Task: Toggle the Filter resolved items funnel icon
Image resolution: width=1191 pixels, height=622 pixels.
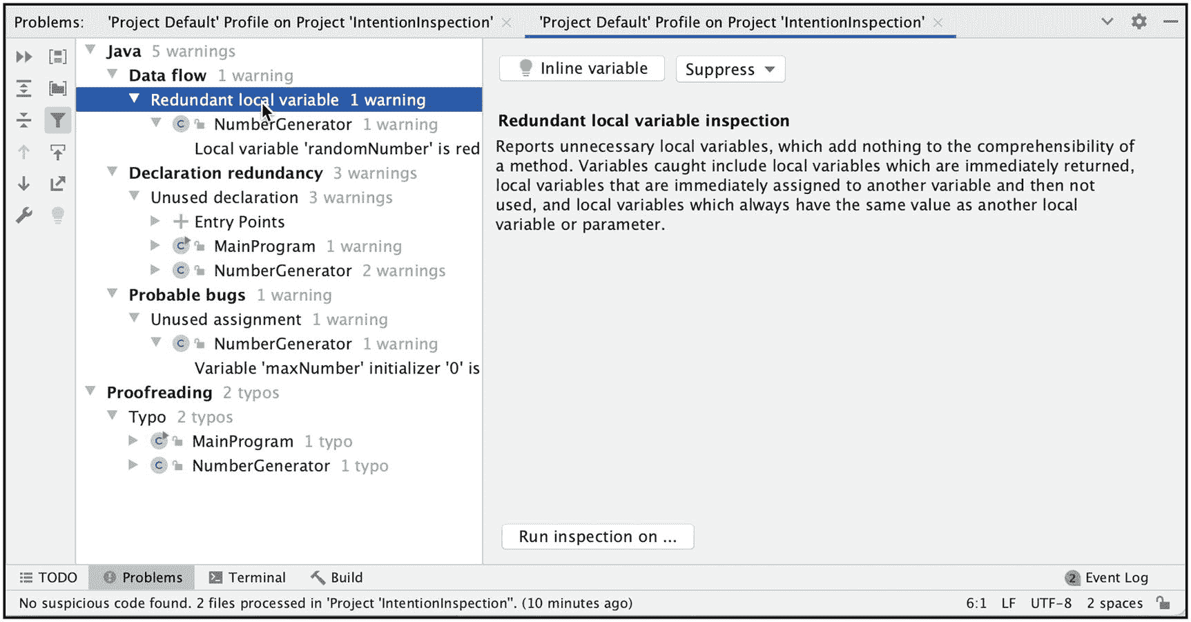Action: pos(58,120)
